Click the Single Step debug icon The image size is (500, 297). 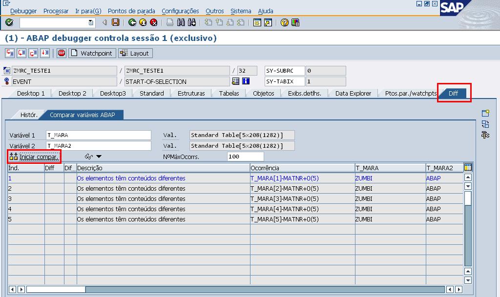coord(10,53)
